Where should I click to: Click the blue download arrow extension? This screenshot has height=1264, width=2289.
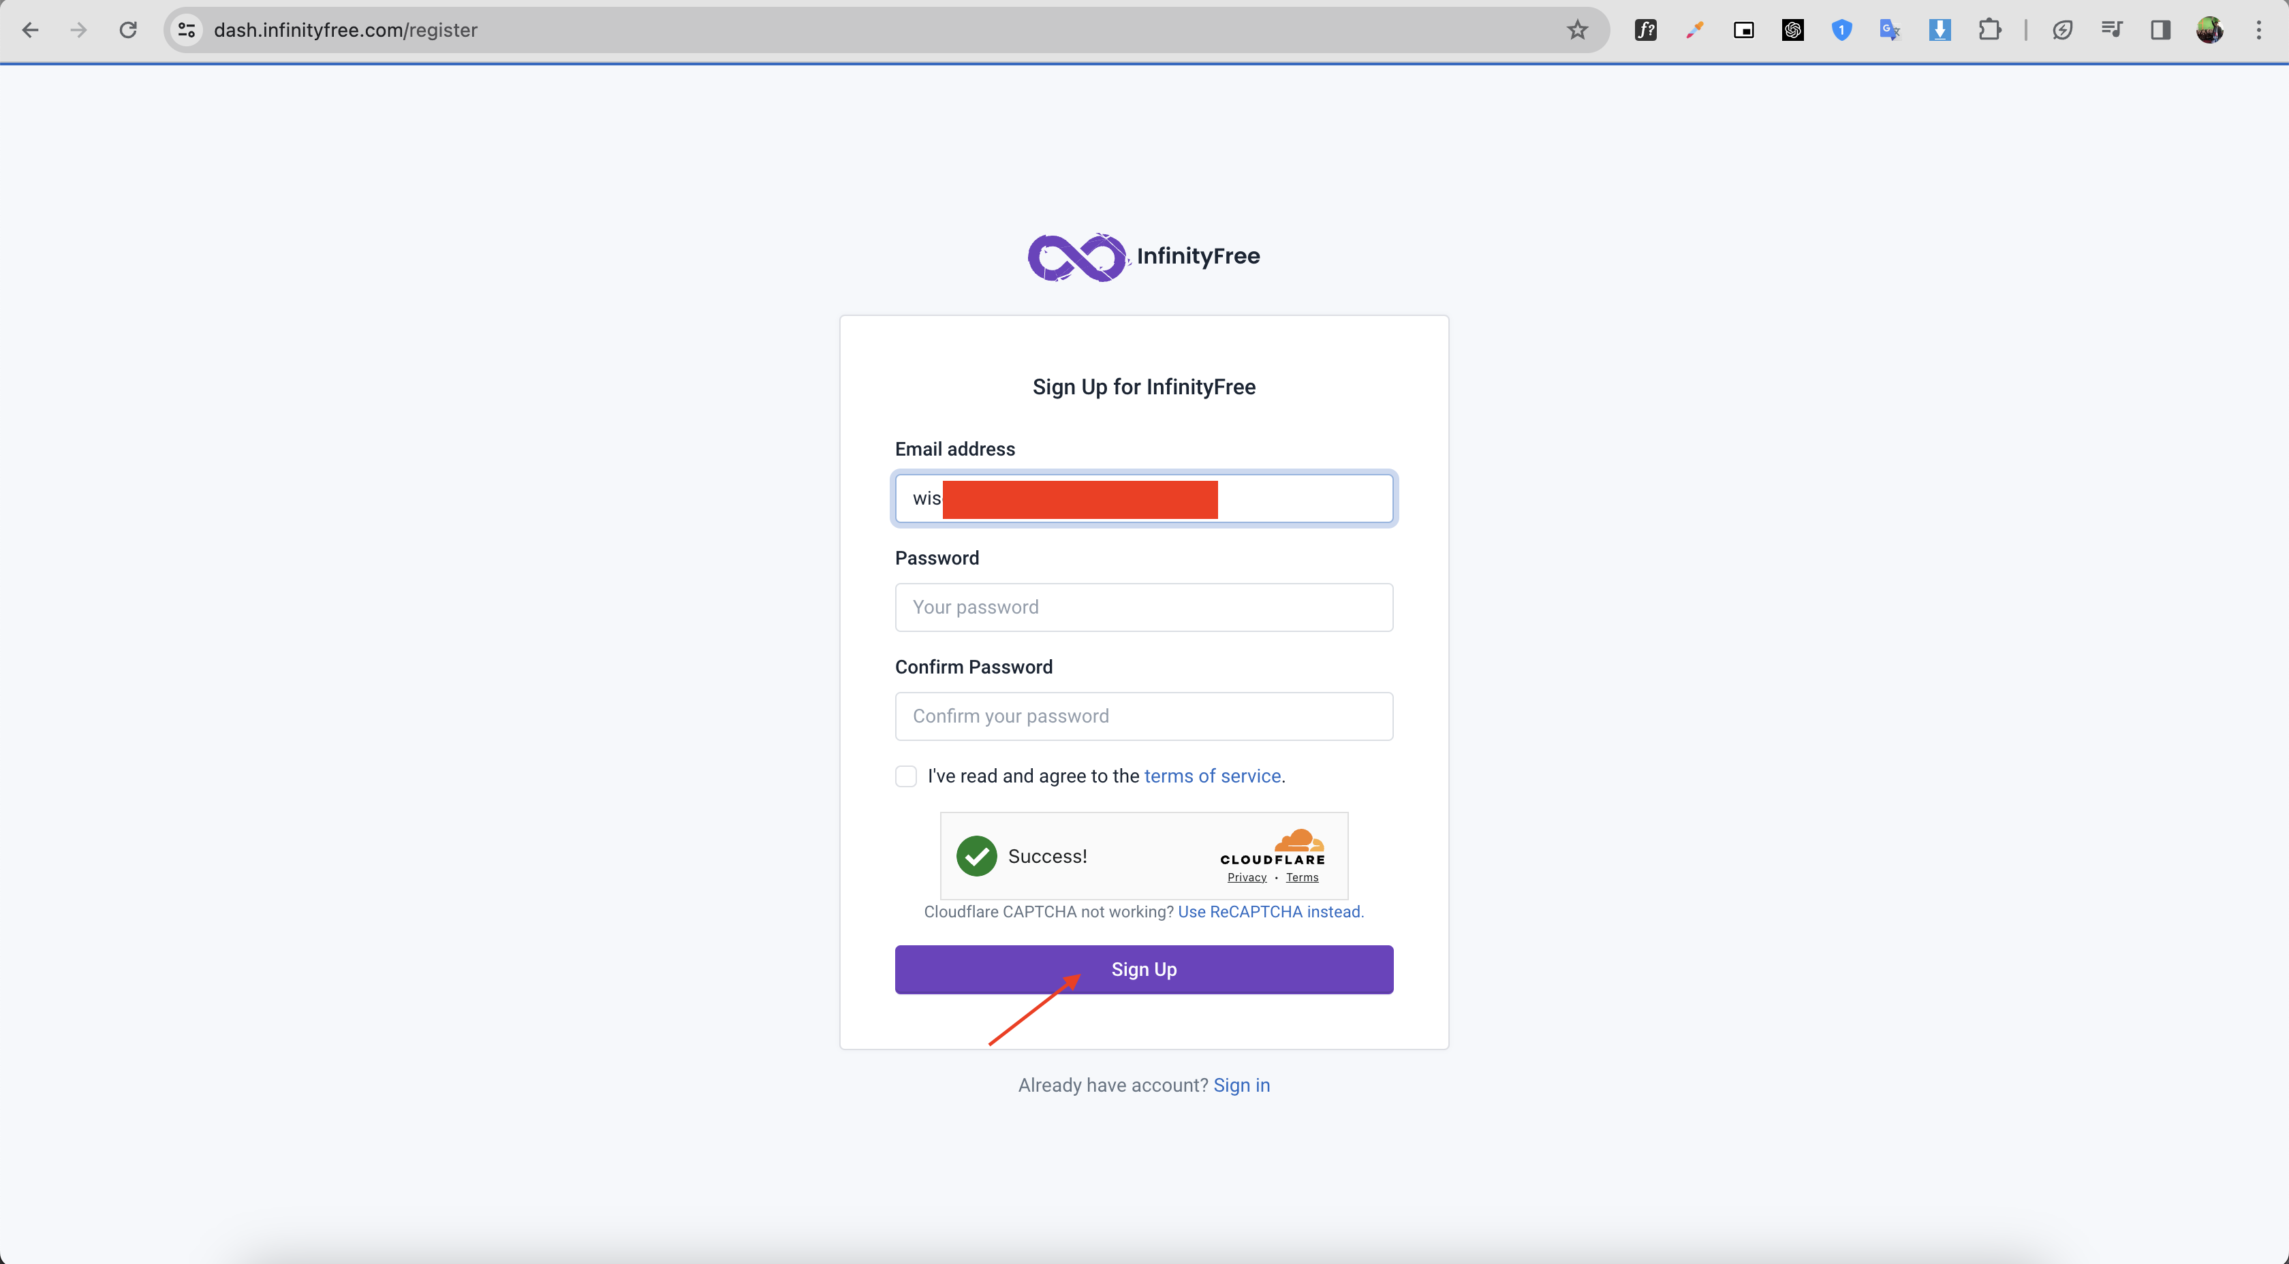coord(1940,30)
